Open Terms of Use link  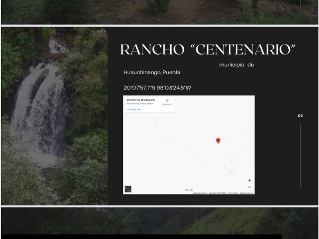233,193
